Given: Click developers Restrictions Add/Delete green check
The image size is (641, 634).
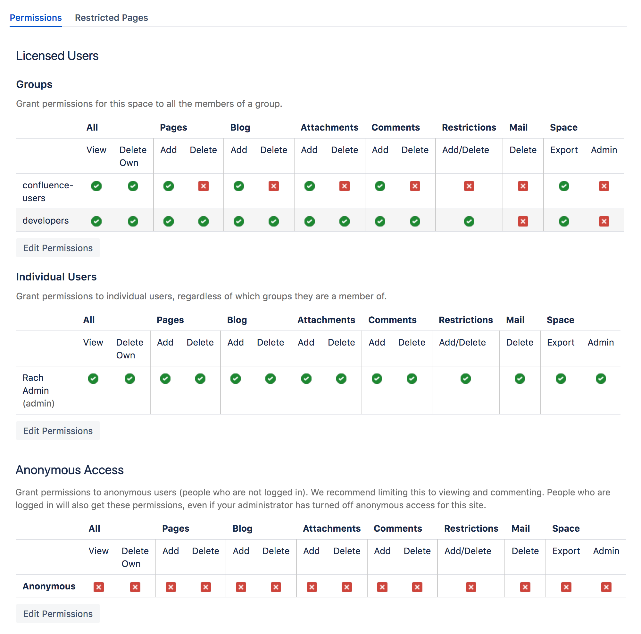Looking at the screenshot, I should 469,221.
